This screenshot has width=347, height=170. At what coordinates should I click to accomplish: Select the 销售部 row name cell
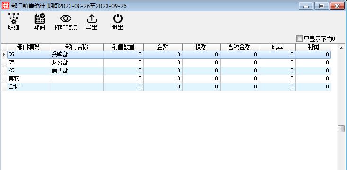[77, 71]
